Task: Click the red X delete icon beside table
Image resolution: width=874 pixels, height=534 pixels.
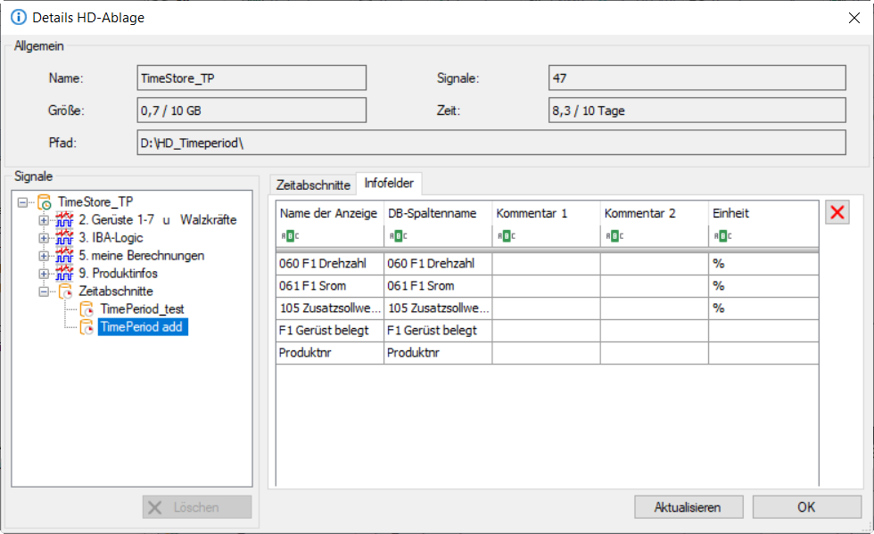Action: (x=837, y=212)
